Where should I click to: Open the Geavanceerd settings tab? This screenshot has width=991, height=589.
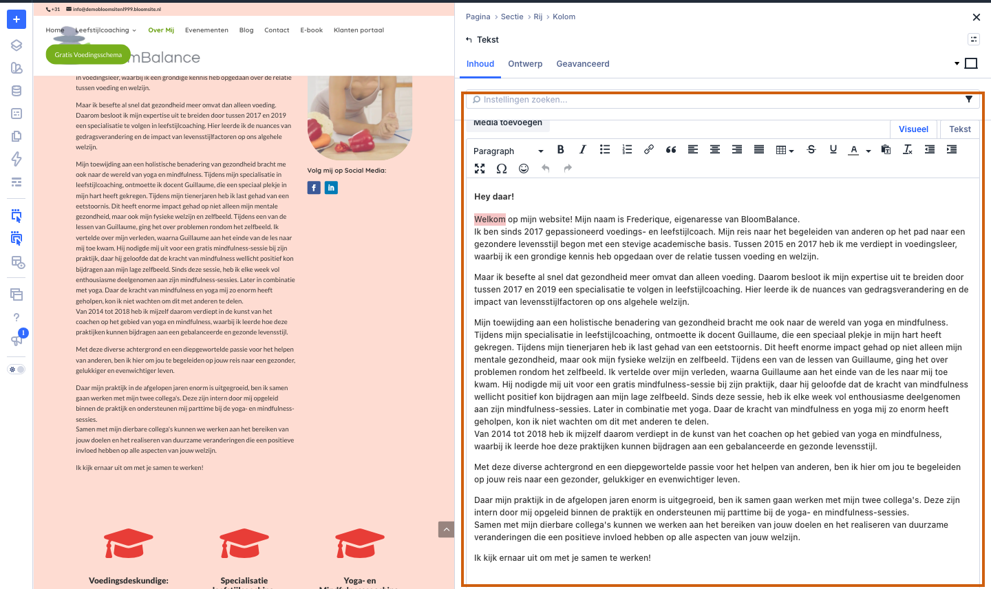click(583, 64)
